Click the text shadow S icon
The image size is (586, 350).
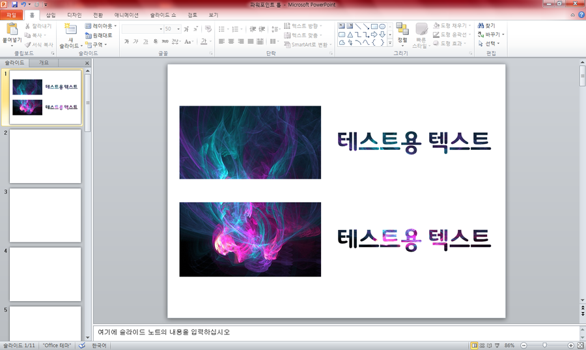point(156,42)
